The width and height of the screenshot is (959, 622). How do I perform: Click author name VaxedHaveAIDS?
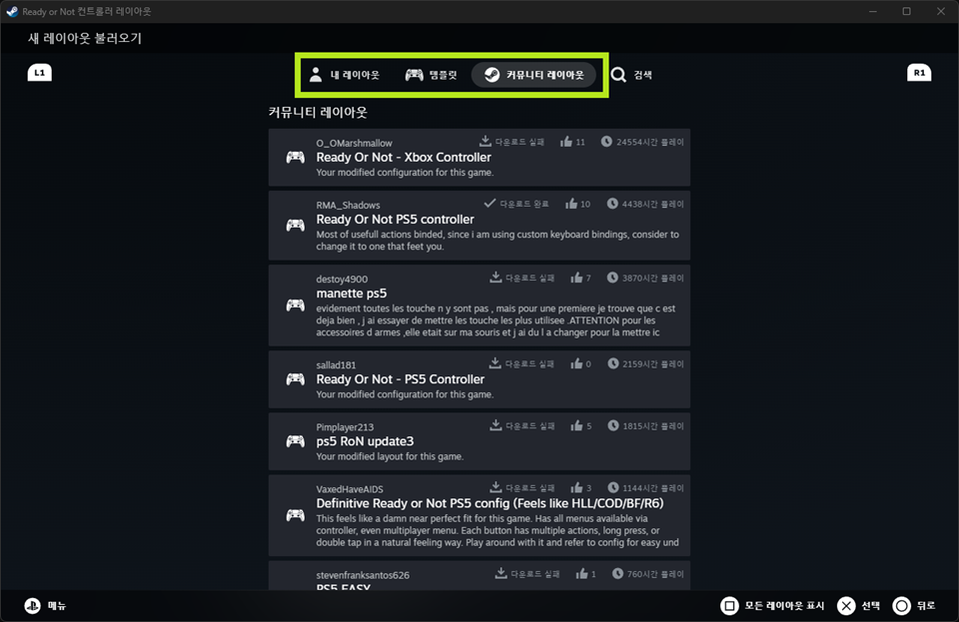[x=350, y=489]
